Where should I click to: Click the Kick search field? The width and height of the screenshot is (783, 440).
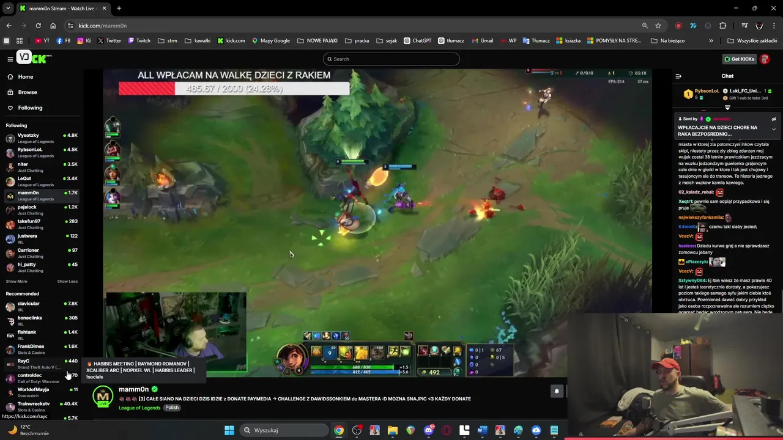coord(391,59)
